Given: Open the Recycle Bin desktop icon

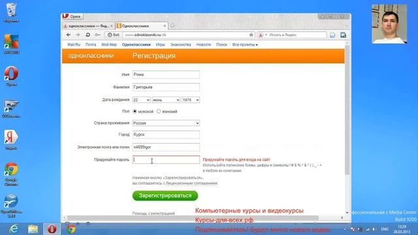Looking at the screenshot, I should 11,12.
